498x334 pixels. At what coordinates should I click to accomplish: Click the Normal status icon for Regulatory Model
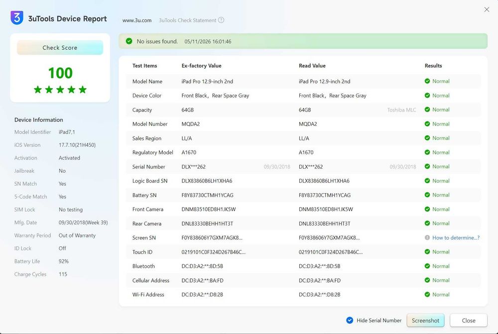(427, 152)
